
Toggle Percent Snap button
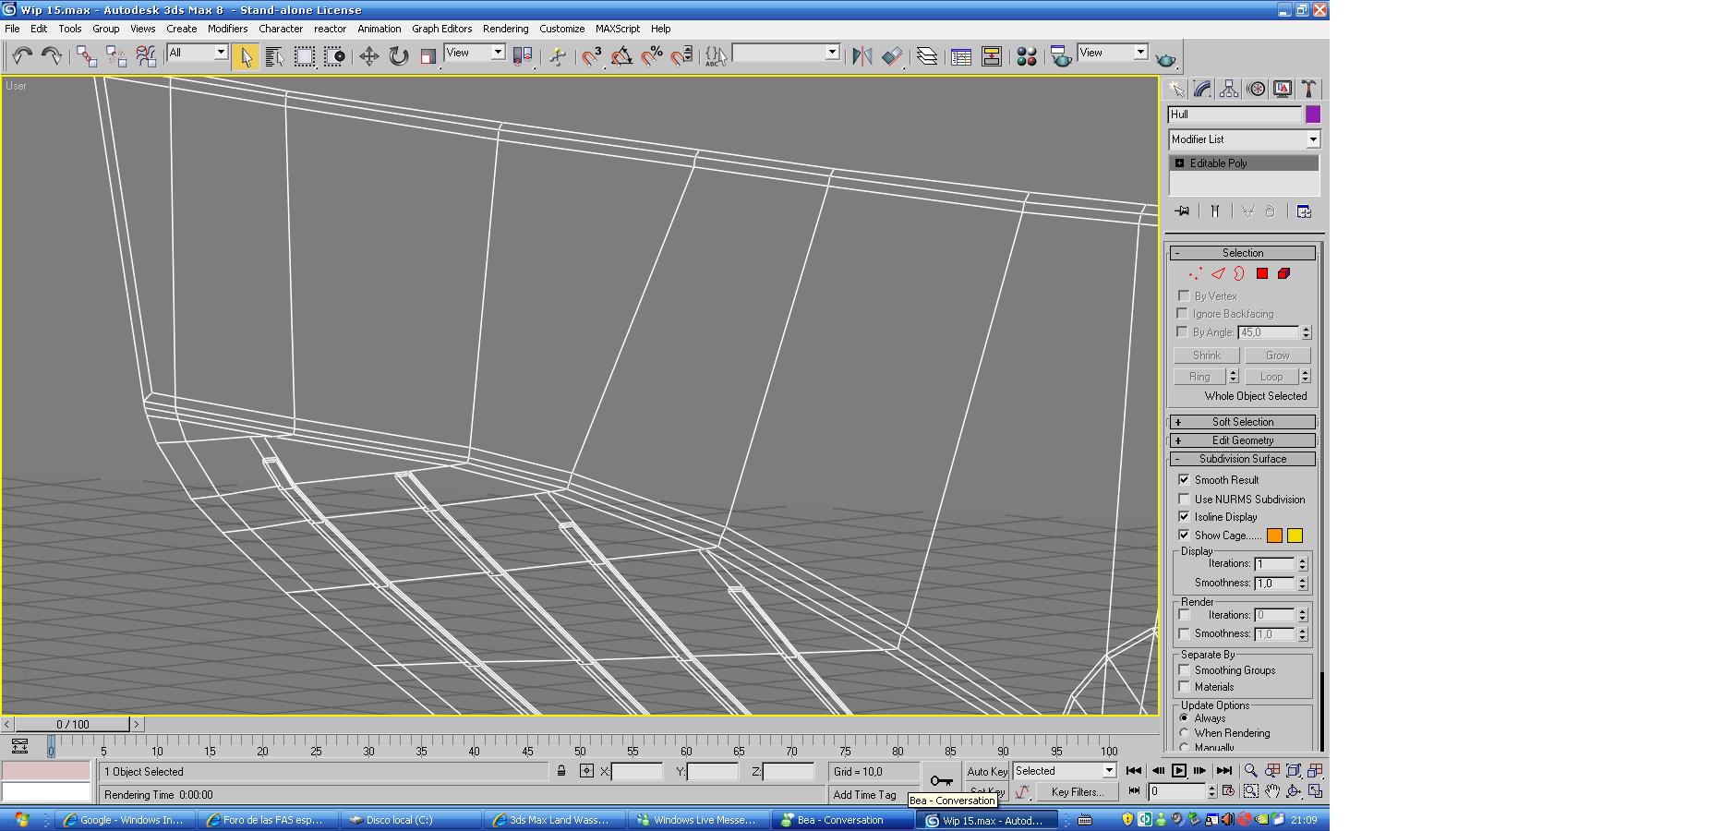tap(652, 56)
